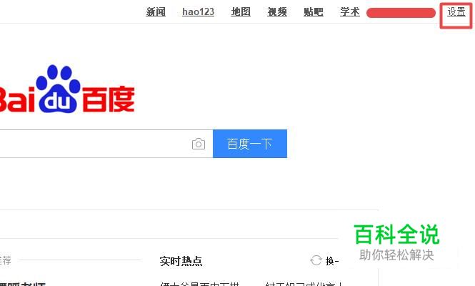Open the hao123 link

coord(198,12)
